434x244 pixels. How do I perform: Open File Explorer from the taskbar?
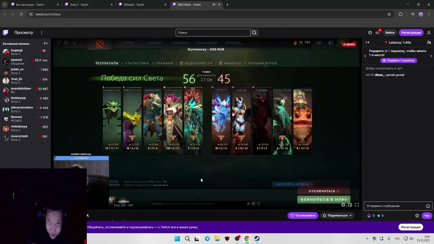[x=217, y=239]
